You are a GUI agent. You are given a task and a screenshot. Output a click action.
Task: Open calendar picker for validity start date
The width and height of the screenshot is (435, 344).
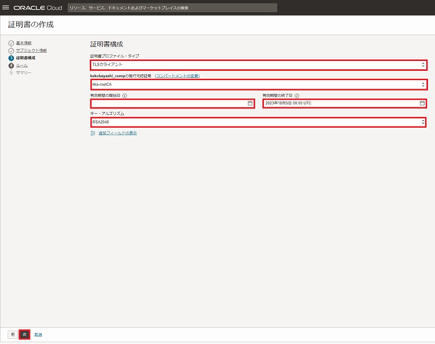(250, 103)
